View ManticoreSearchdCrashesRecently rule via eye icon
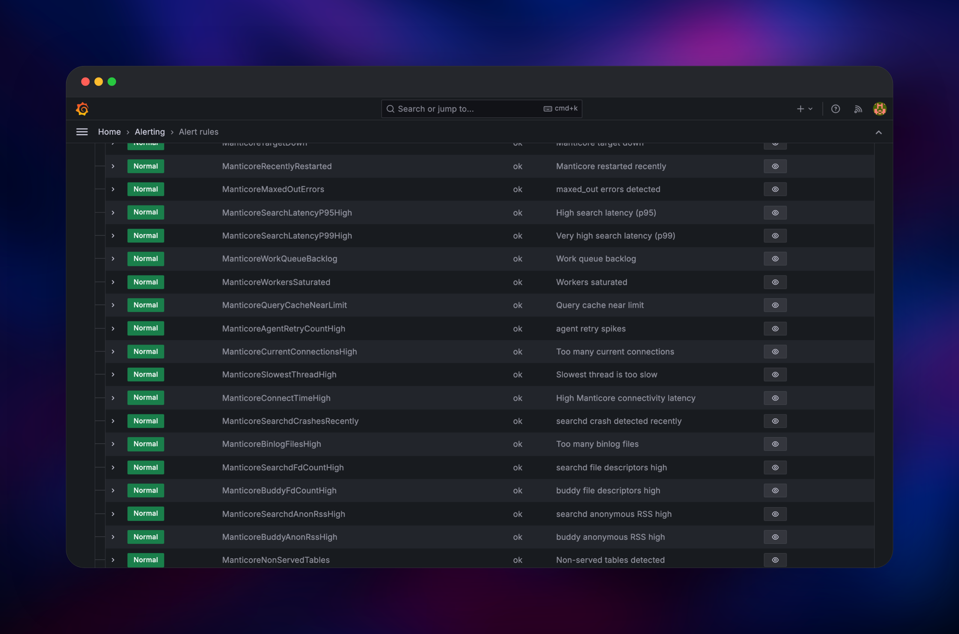The height and width of the screenshot is (634, 959). tap(775, 421)
